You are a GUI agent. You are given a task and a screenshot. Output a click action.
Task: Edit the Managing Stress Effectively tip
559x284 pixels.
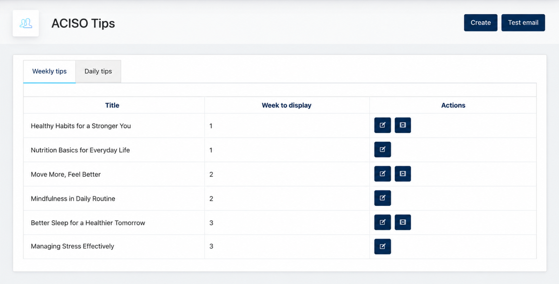[x=382, y=246]
